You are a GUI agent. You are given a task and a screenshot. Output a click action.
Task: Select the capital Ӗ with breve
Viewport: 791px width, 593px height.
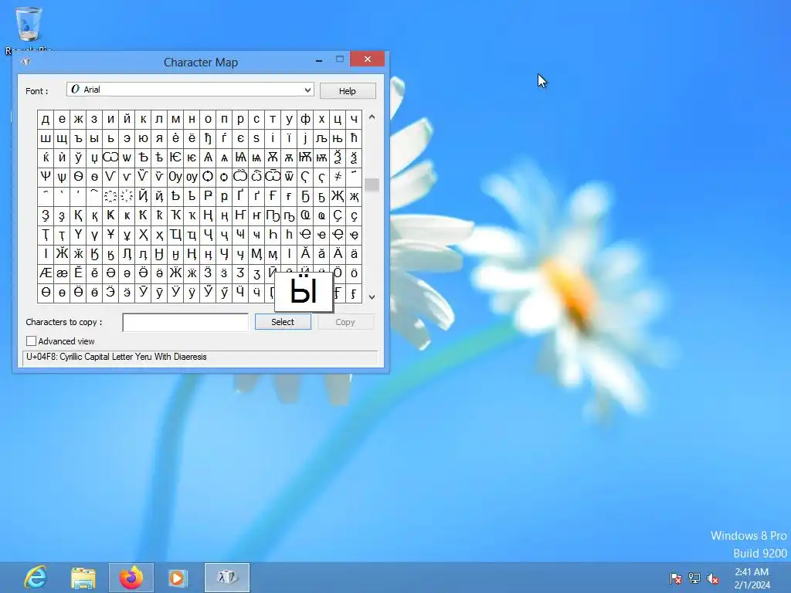click(78, 273)
